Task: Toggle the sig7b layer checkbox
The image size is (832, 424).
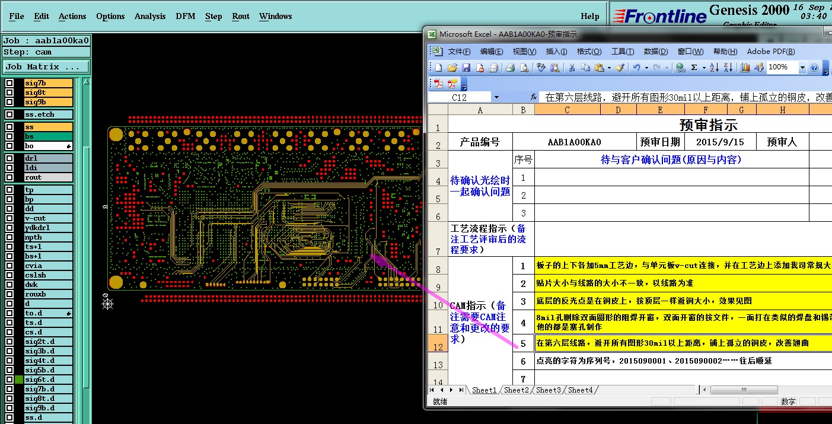Action: point(9,83)
